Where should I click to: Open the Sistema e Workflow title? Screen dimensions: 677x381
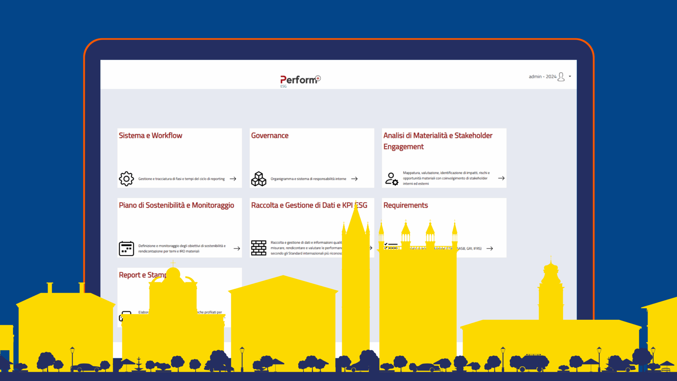[x=150, y=135]
